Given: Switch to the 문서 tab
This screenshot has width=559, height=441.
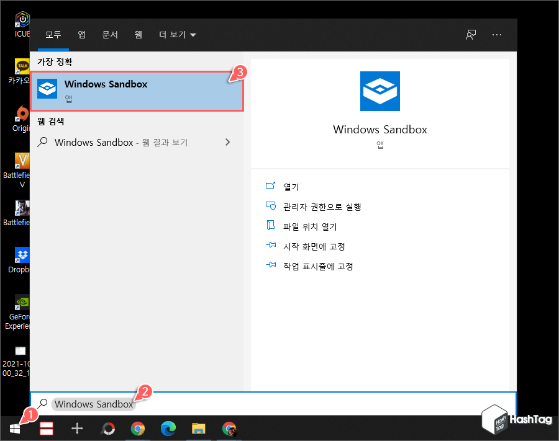Looking at the screenshot, I should tap(110, 35).
